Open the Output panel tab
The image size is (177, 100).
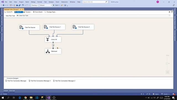click(x=6, y=91)
